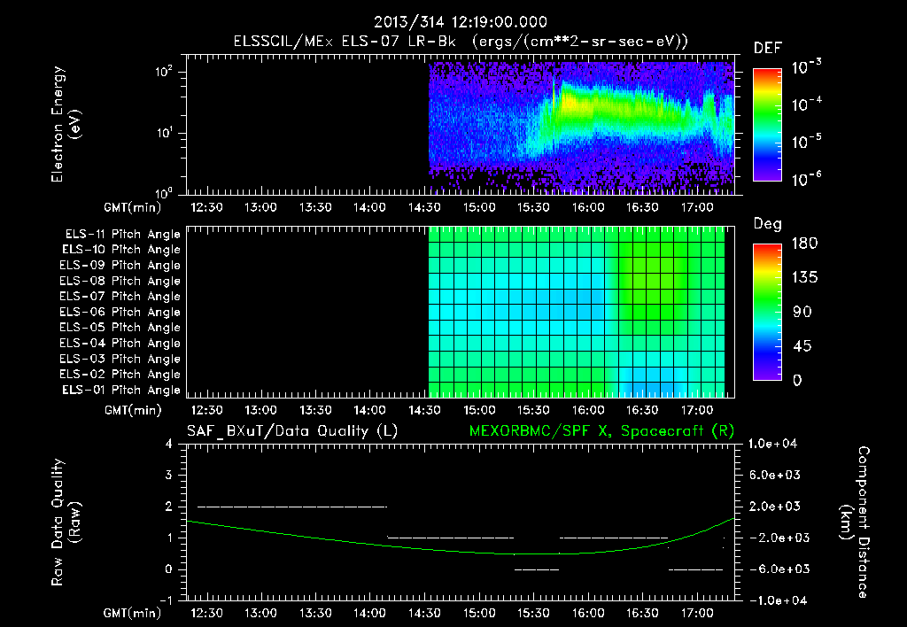Image resolution: width=907 pixels, height=627 pixels.
Task: Click the Deg legend title
Action: (768, 224)
